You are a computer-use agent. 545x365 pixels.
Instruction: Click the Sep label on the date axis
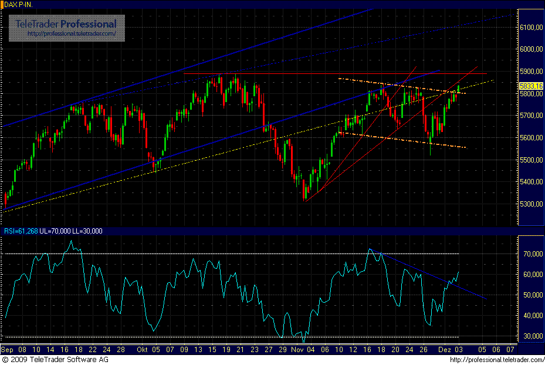(x=8, y=348)
